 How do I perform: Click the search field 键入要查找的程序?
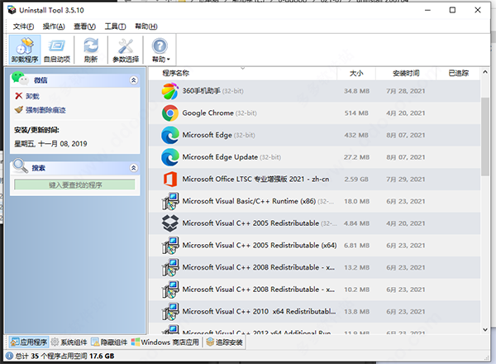(74, 184)
